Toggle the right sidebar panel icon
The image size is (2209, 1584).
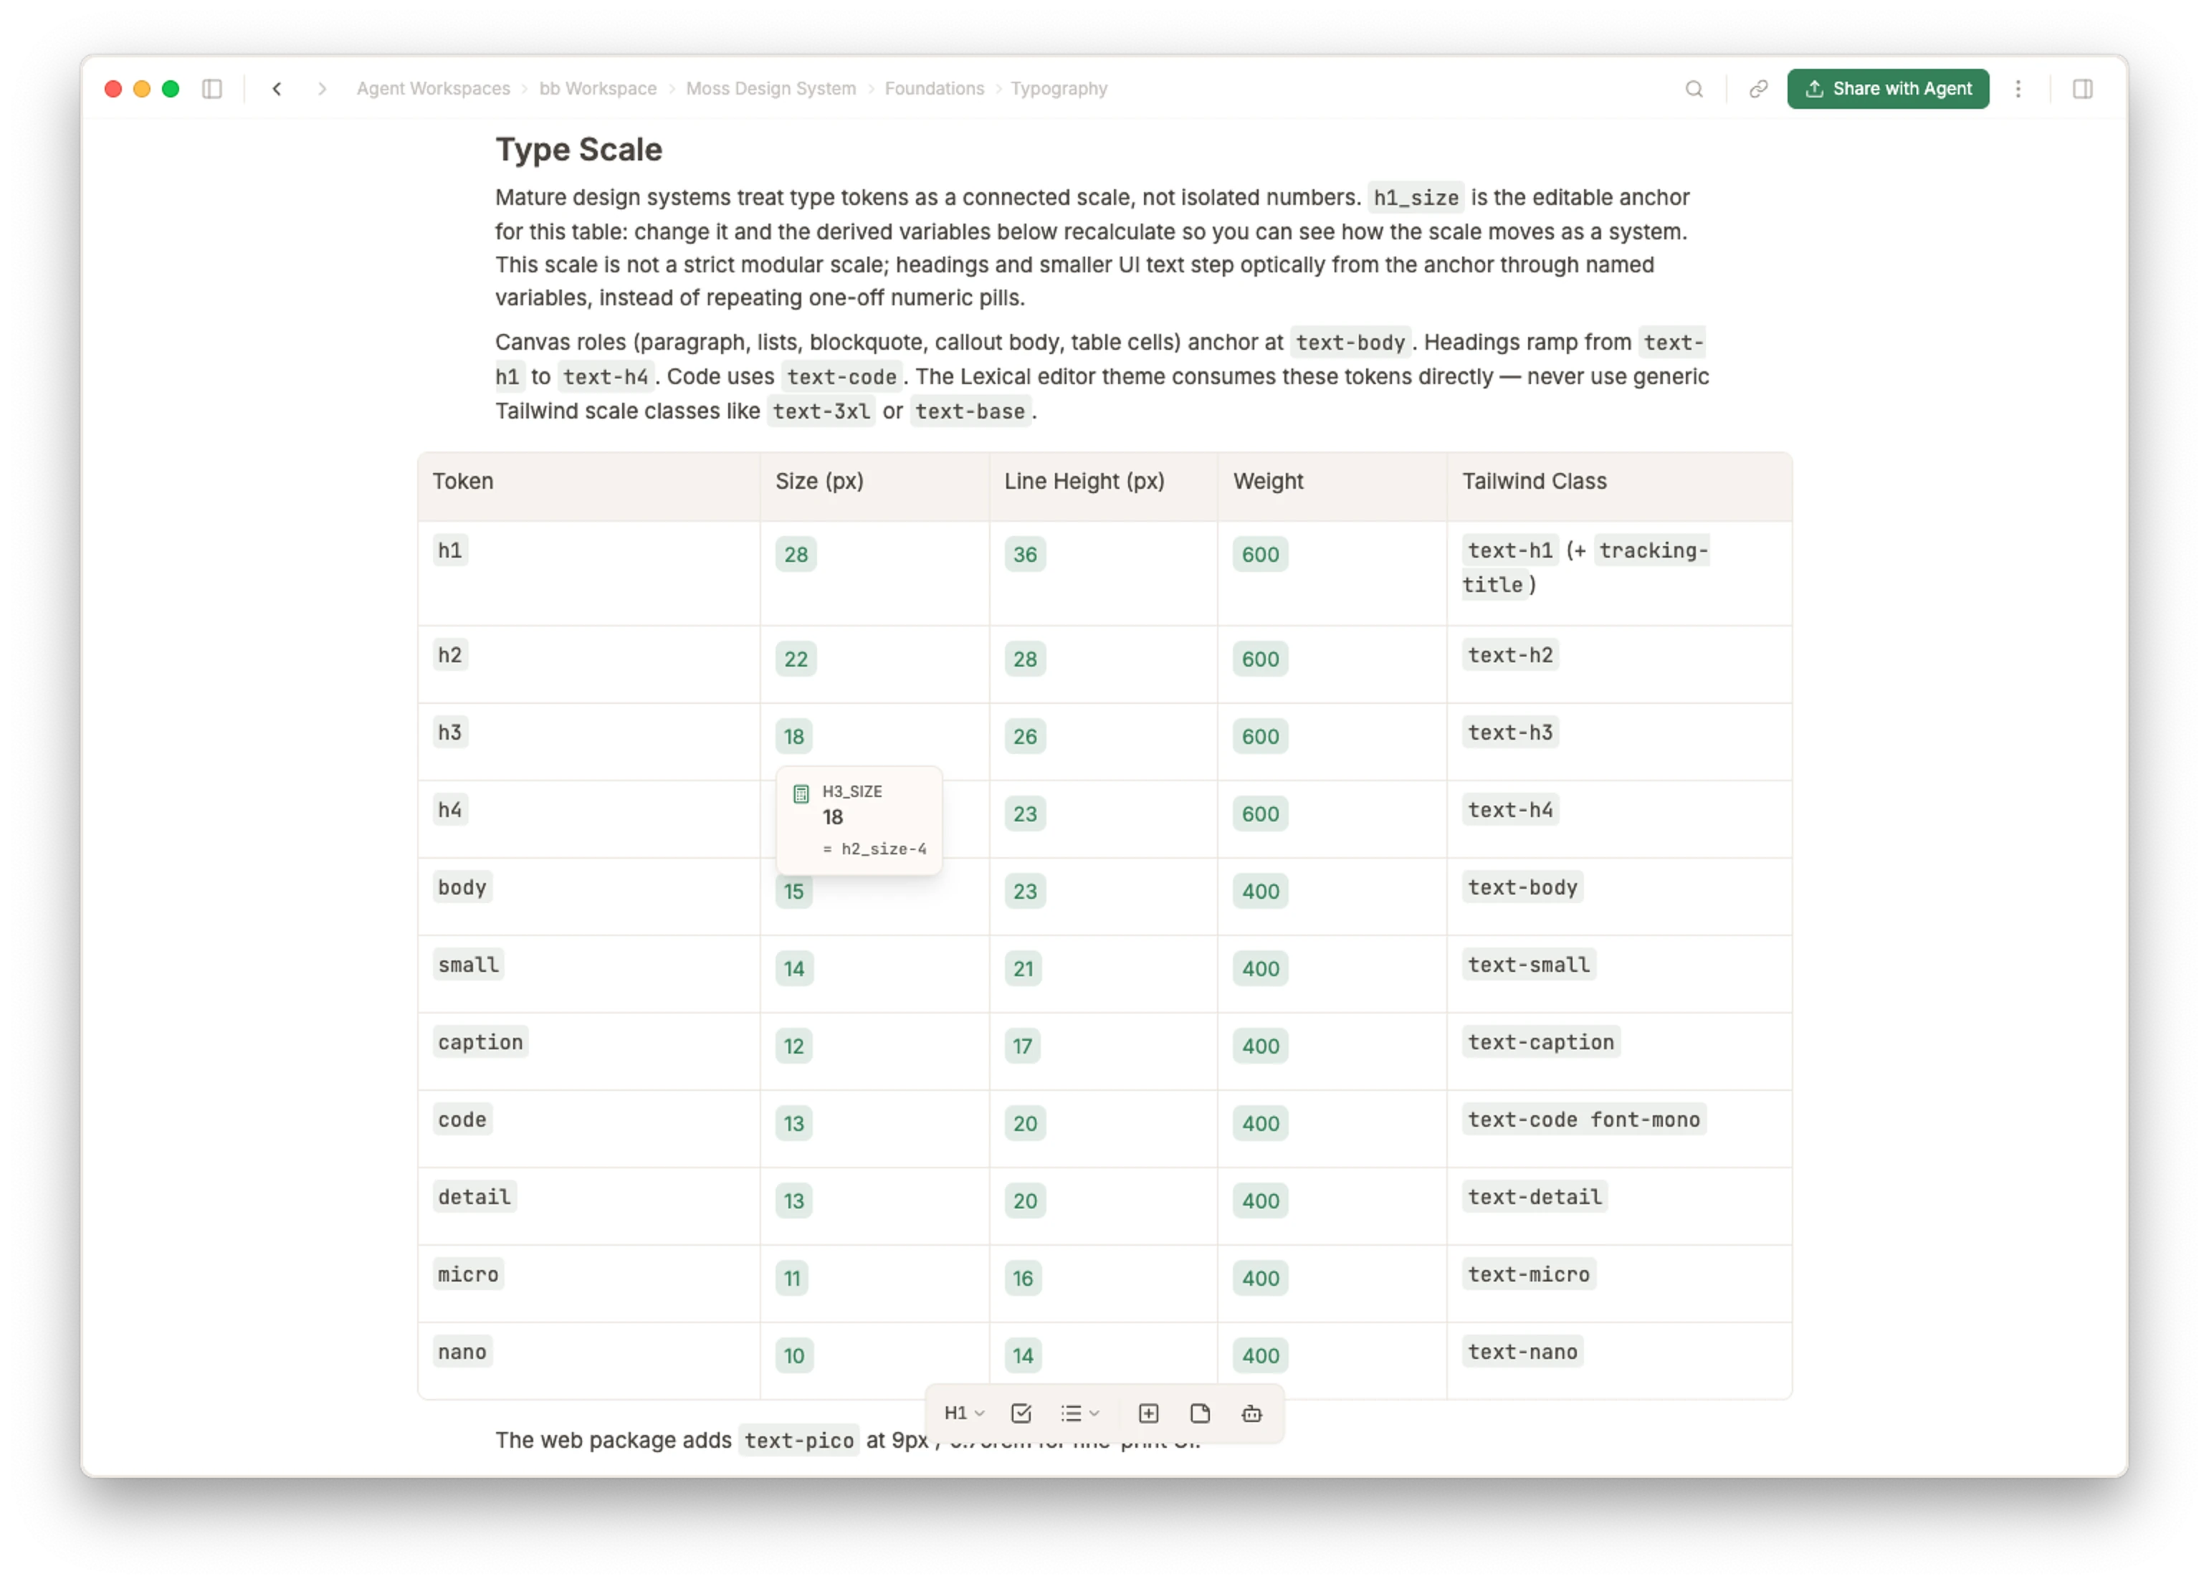pos(2082,89)
